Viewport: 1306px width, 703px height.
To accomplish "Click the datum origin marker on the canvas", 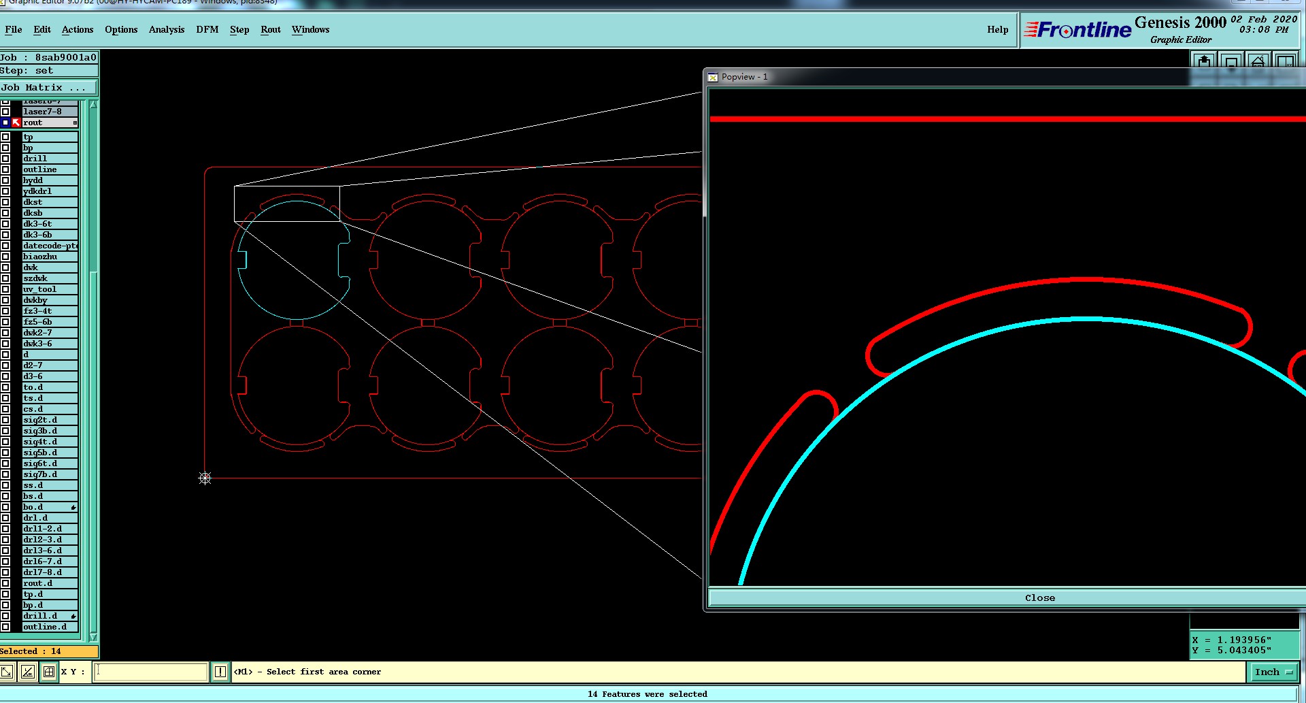I will click(x=205, y=478).
